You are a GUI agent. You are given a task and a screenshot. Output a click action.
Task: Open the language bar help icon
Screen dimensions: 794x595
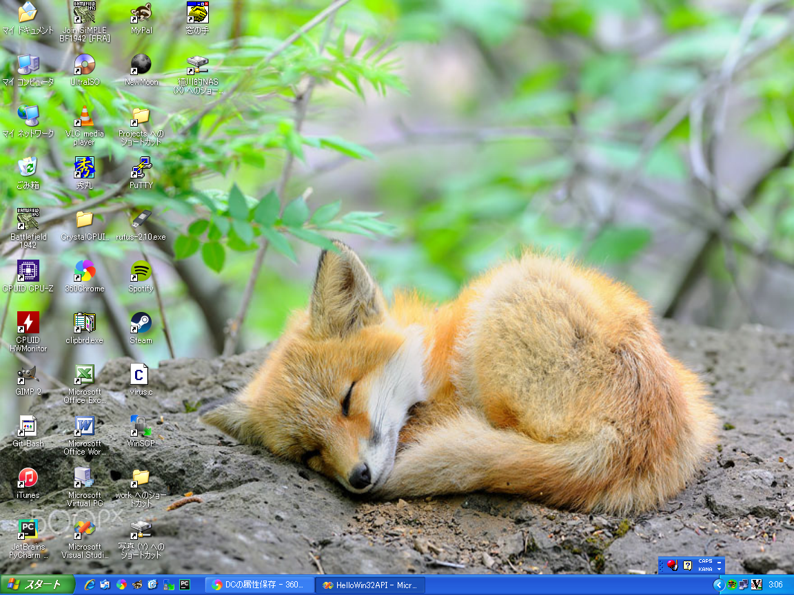point(688,565)
